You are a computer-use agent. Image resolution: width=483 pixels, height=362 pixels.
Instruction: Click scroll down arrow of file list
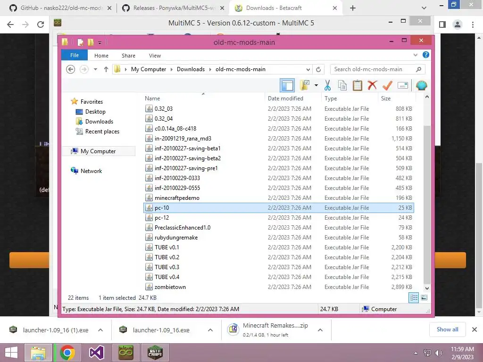click(427, 288)
